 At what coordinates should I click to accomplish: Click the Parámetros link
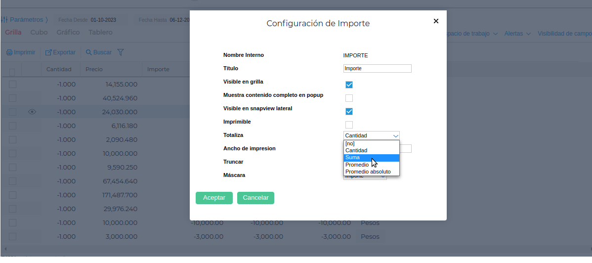(x=26, y=20)
